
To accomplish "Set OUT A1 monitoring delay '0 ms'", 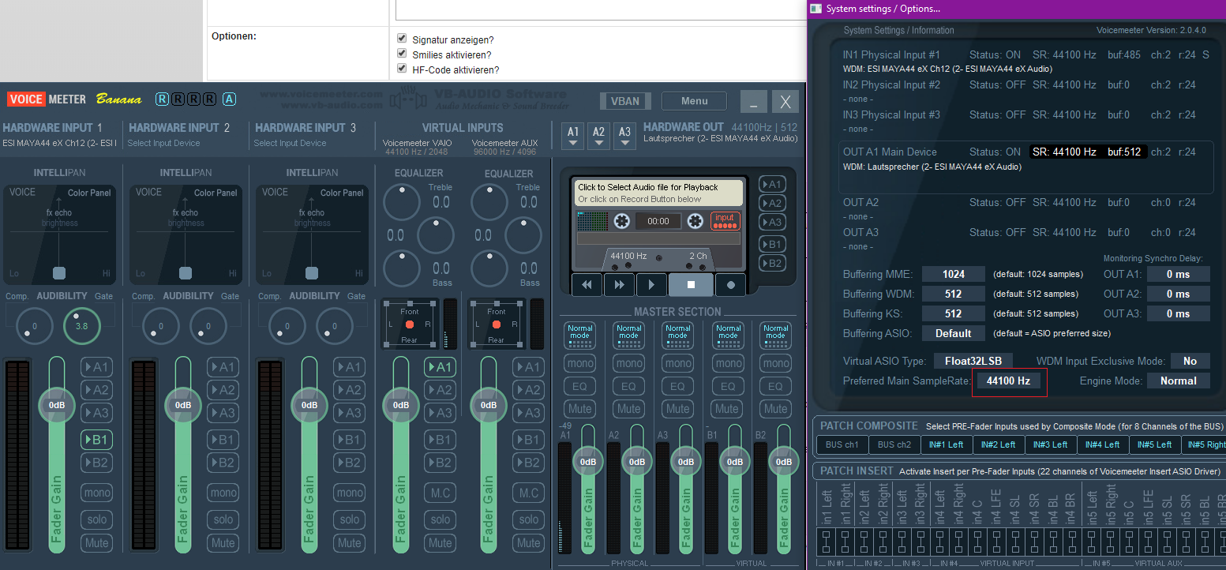I will 1178,274.
